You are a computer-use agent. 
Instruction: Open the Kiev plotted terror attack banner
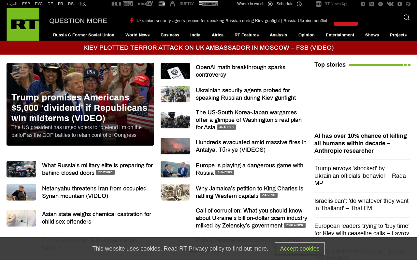coord(208,48)
